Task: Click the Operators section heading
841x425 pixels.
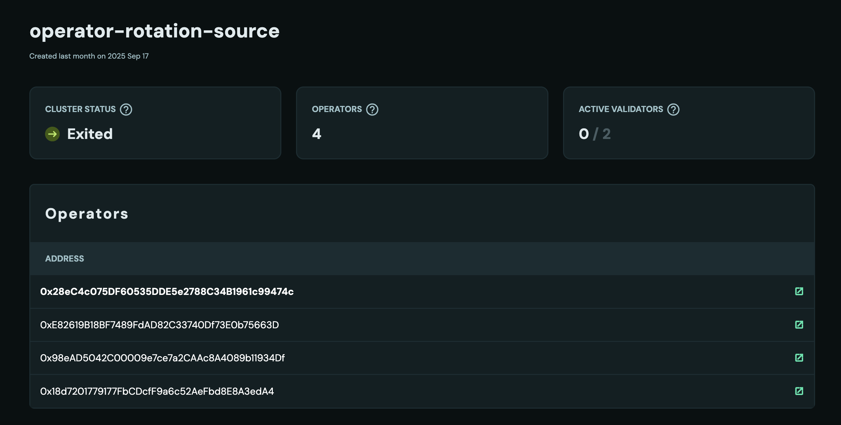Action: [x=87, y=214]
